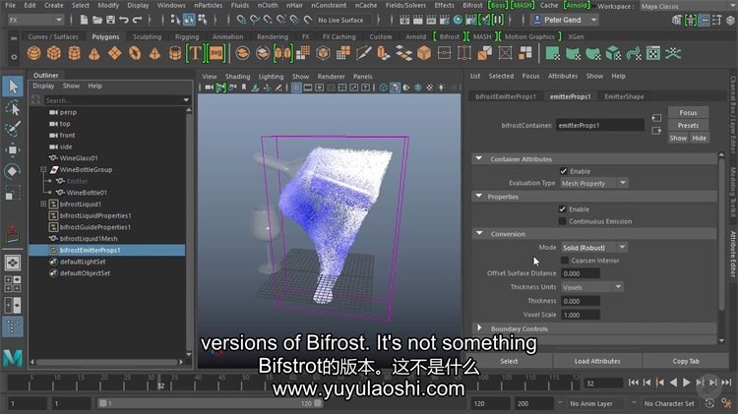This screenshot has width=738, height=414.
Task: Click the Play backwards button
Action: pos(673,383)
